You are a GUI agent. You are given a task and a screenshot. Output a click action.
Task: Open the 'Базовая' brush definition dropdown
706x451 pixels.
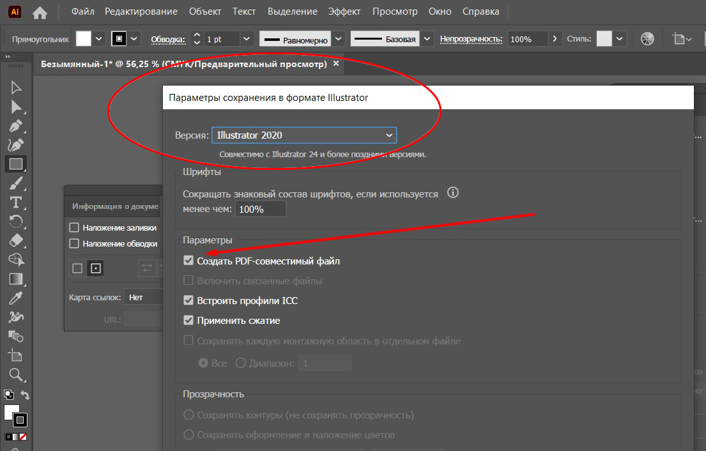[427, 39]
